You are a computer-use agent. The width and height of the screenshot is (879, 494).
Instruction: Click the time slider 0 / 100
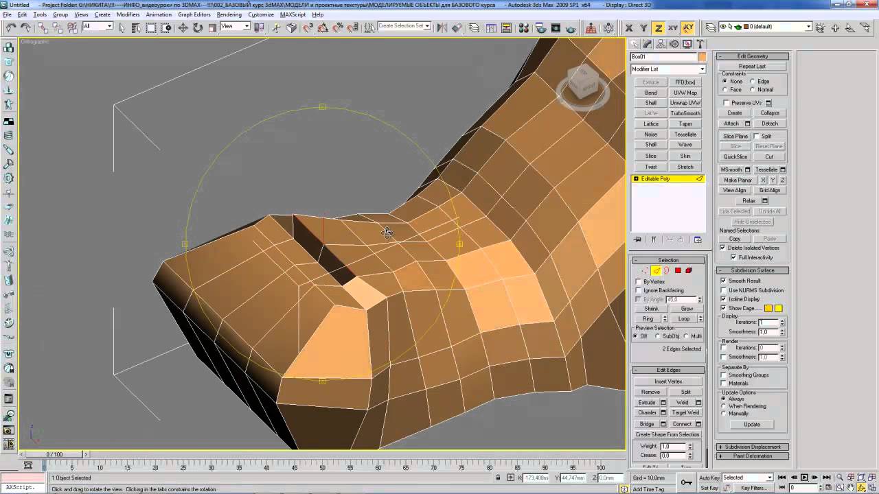click(54, 454)
